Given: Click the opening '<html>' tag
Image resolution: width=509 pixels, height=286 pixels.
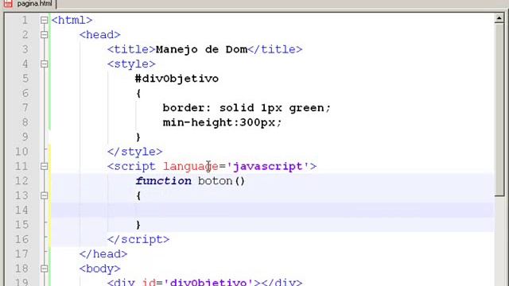Looking at the screenshot, I should [72, 20].
